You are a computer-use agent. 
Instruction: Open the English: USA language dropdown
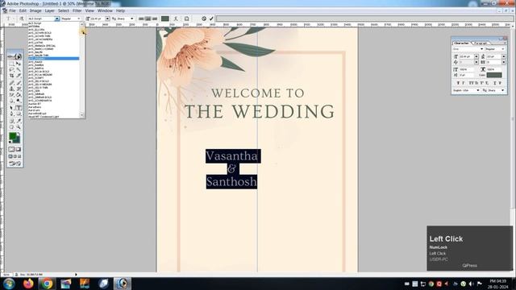coord(478,90)
